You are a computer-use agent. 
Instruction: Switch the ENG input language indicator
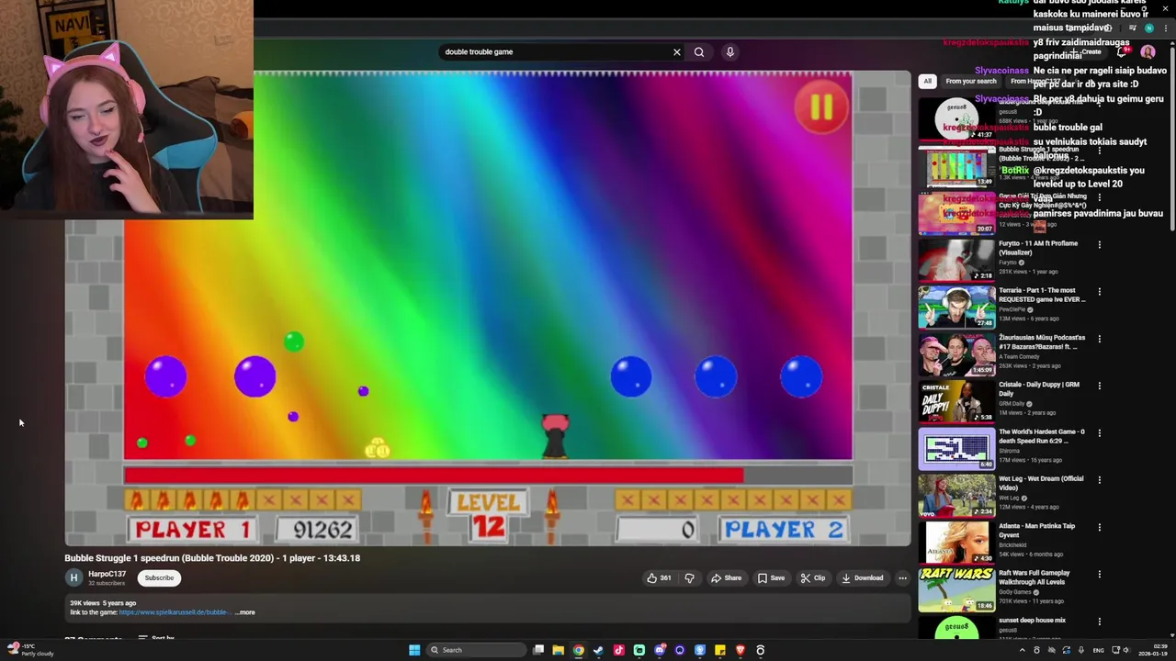pos(1098,650)
